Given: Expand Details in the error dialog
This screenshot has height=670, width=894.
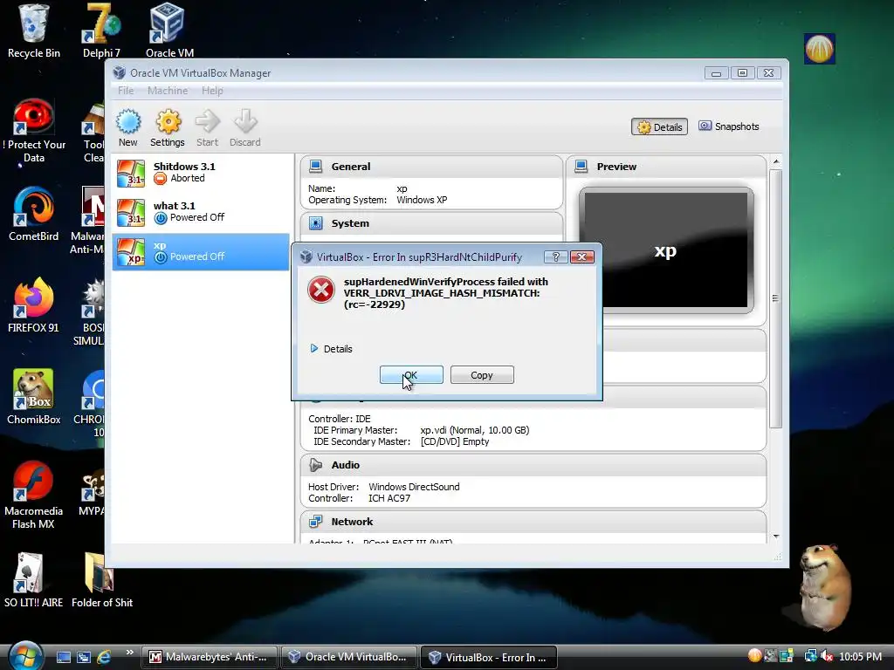Looking at the screenshot, I should [x=331, y=349].
